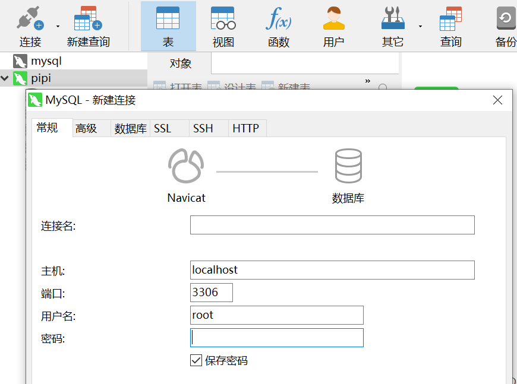Click the User Name (用户名) field with root
The width and height of the screenshot is (517, 384).
point(277,315)
